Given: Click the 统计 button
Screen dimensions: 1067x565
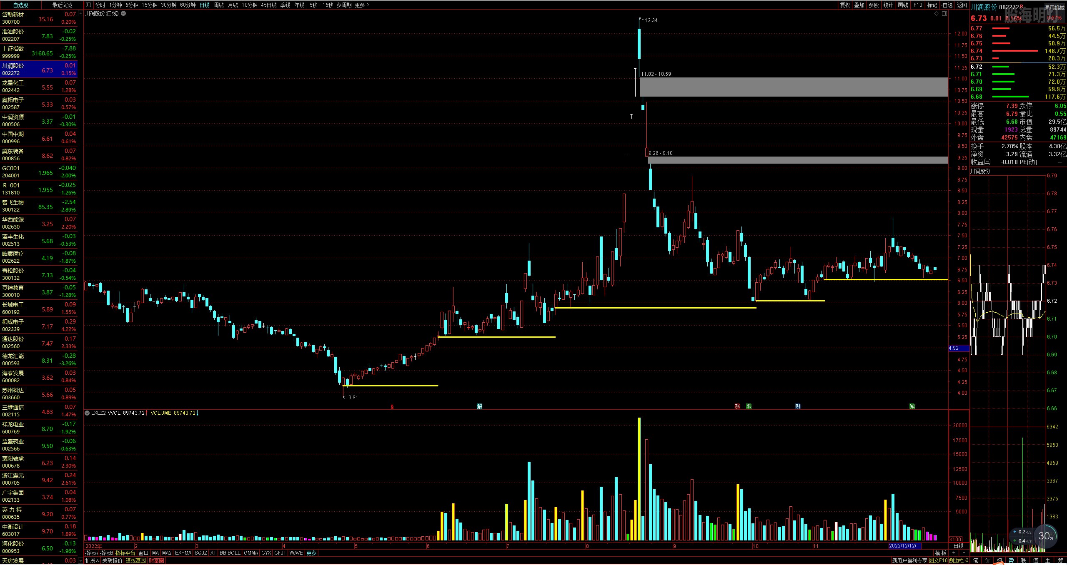Looking at the screenshot, I should pyautogui.click(x=888, y=5).
